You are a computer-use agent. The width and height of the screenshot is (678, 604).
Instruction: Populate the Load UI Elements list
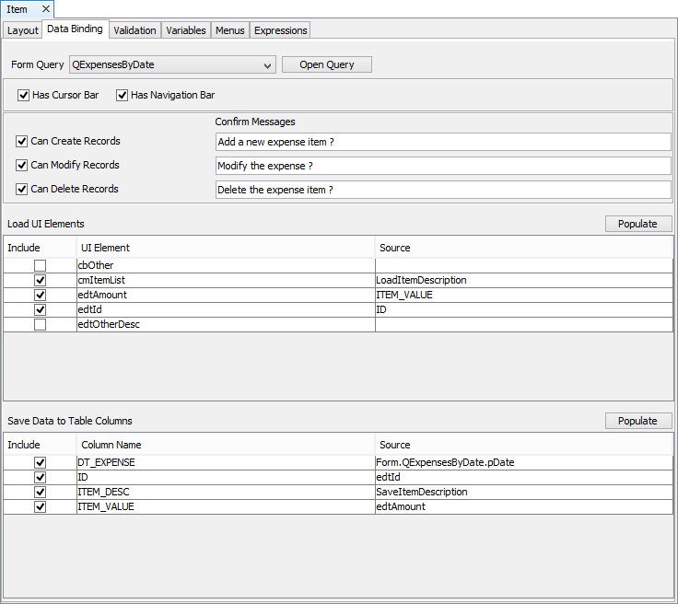click(637, 224)
